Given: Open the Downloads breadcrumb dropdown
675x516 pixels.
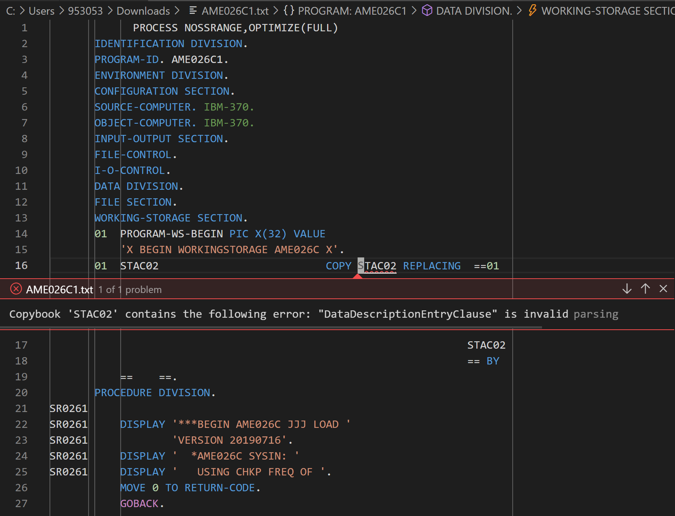Looking at the screenshot, I should pyautogui.click(x=143, y=10).
